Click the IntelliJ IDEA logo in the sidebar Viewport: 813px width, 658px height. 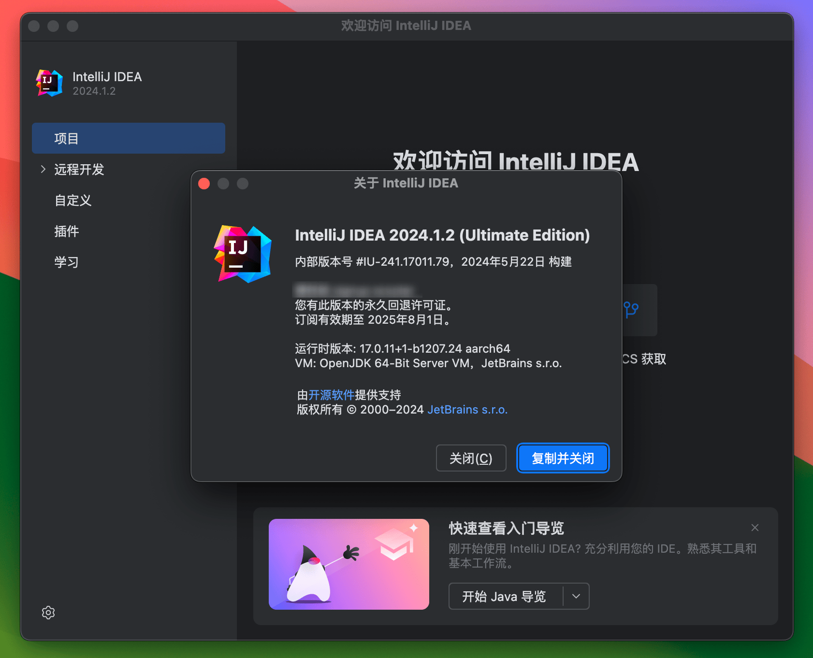point(48,82)
